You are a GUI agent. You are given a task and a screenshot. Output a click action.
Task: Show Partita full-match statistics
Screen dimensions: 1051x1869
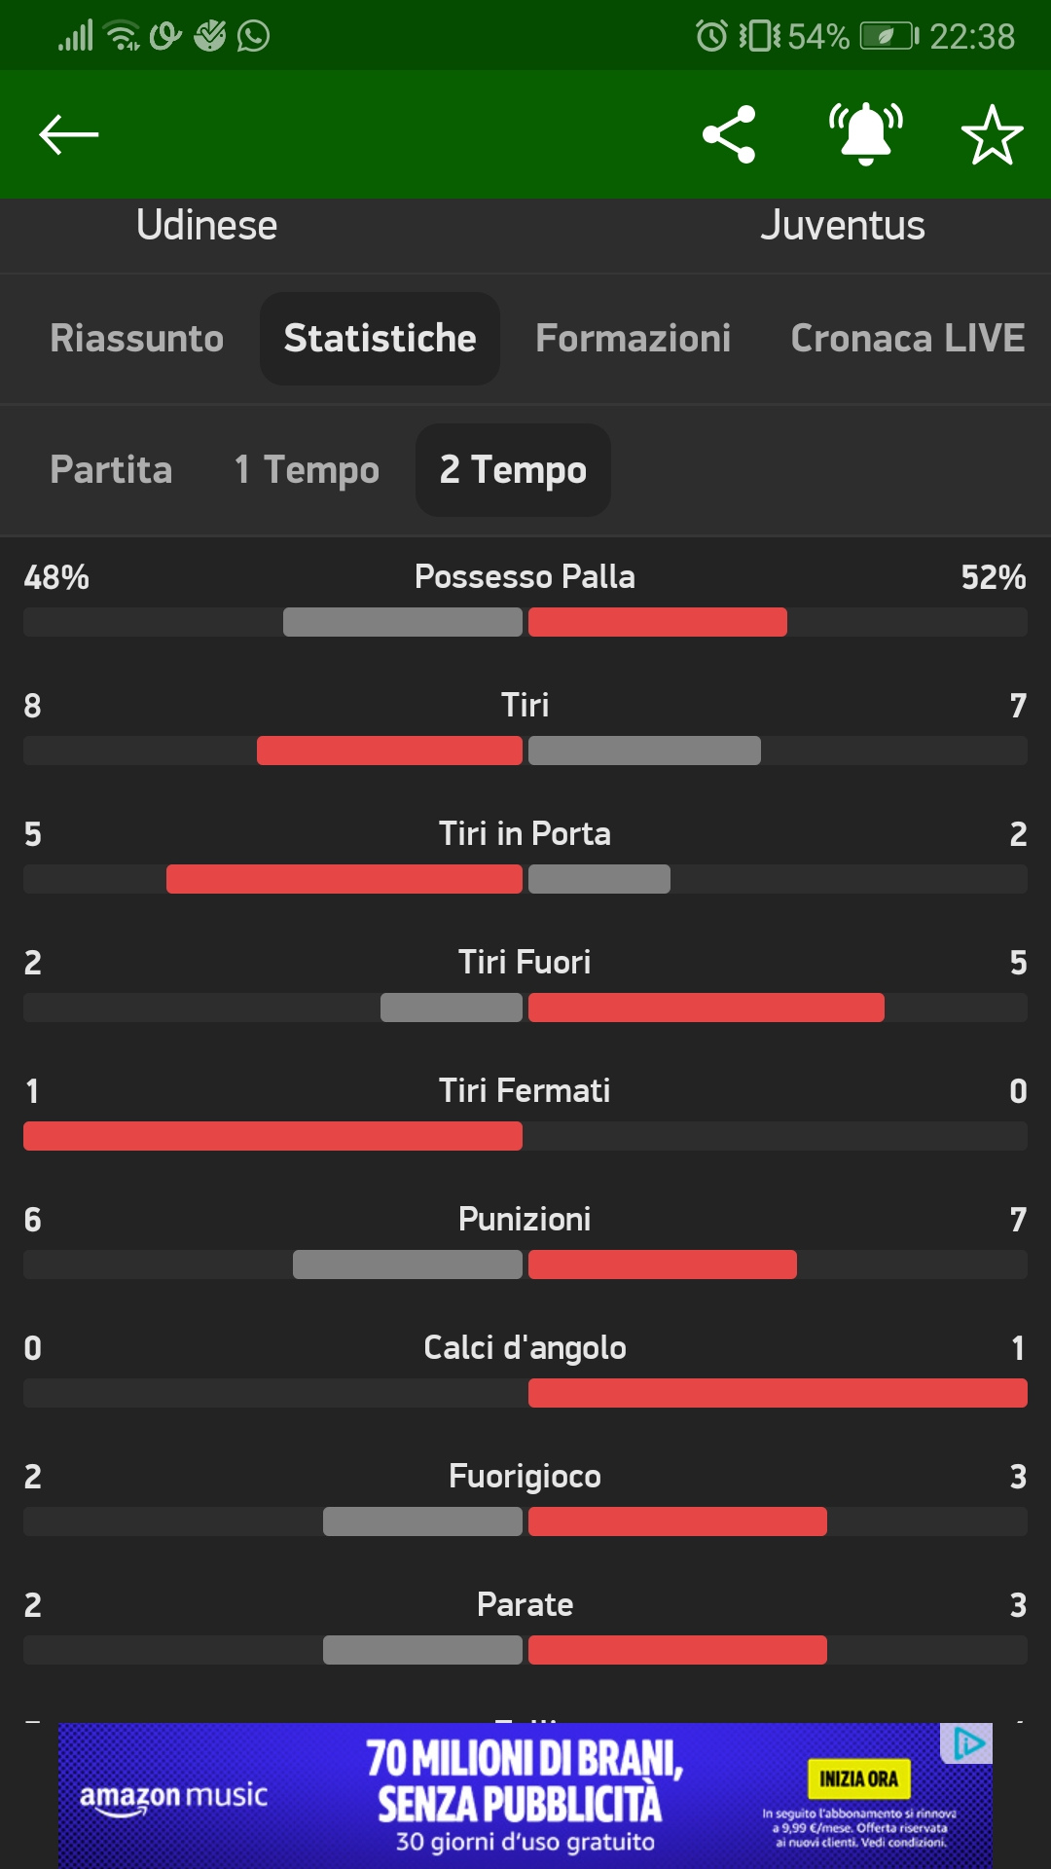[x=111, y=470]
